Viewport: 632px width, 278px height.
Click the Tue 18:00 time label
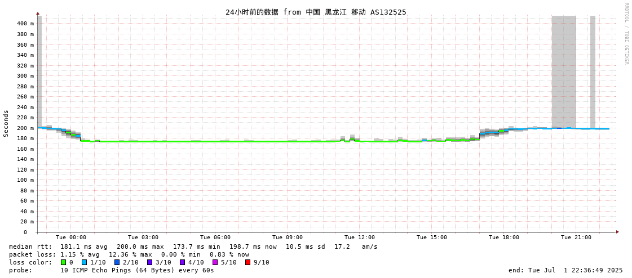coord(504,237)
